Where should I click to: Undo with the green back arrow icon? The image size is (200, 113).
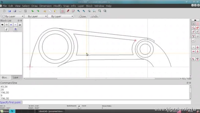[32, 11]
